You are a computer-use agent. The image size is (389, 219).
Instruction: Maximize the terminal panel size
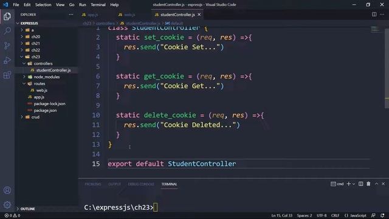tap(376, 184)
